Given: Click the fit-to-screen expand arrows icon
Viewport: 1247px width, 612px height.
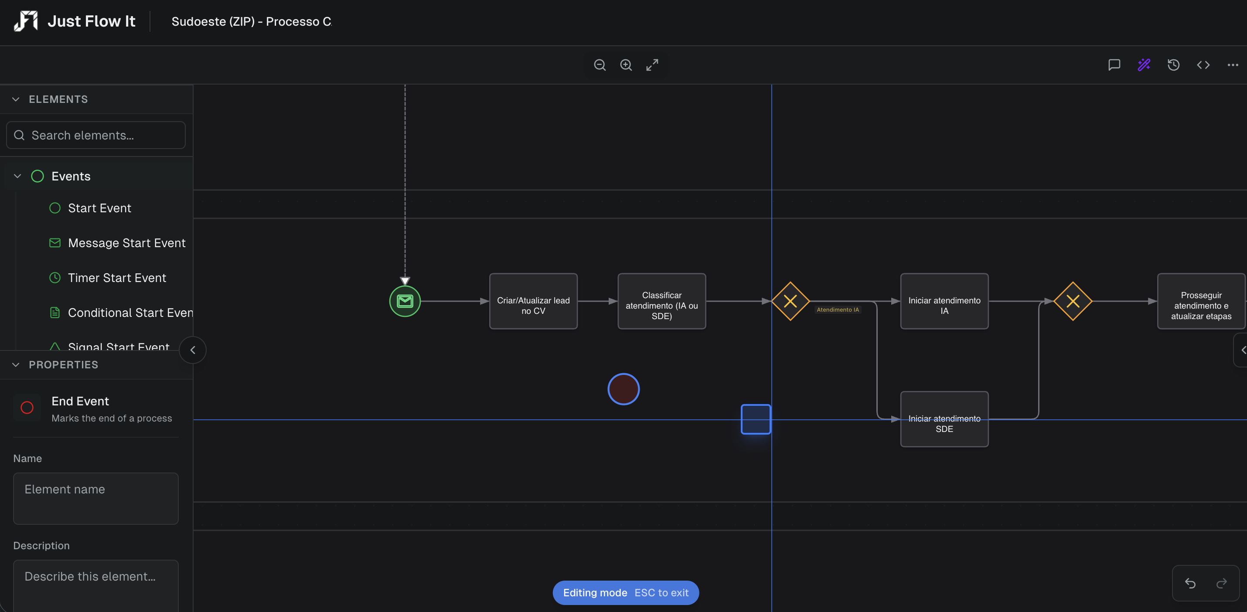Looking at the screenshot, I should [652, 65].
